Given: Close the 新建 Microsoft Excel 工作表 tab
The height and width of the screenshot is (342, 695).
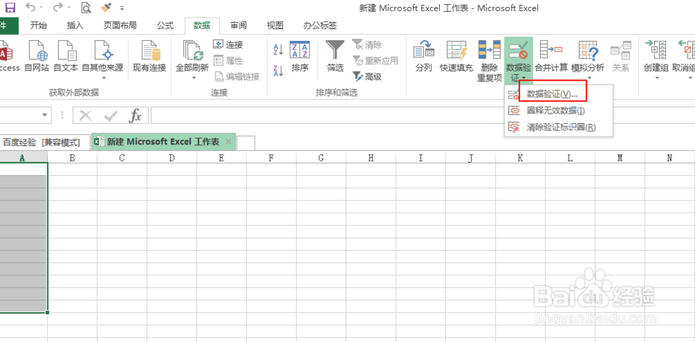Looking at the screenshot, I should click(x=229, y=142).
